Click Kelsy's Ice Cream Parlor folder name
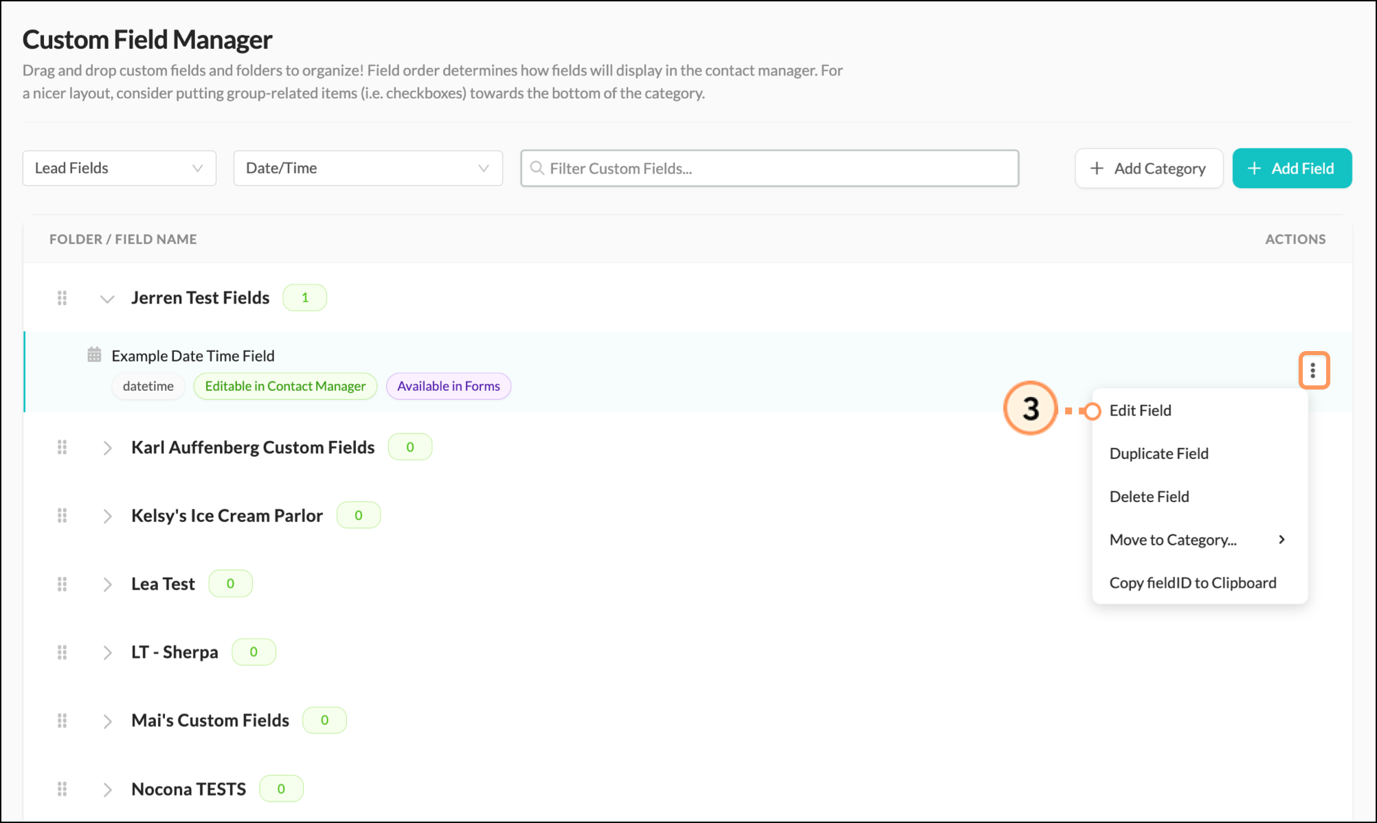 [227, 515]
